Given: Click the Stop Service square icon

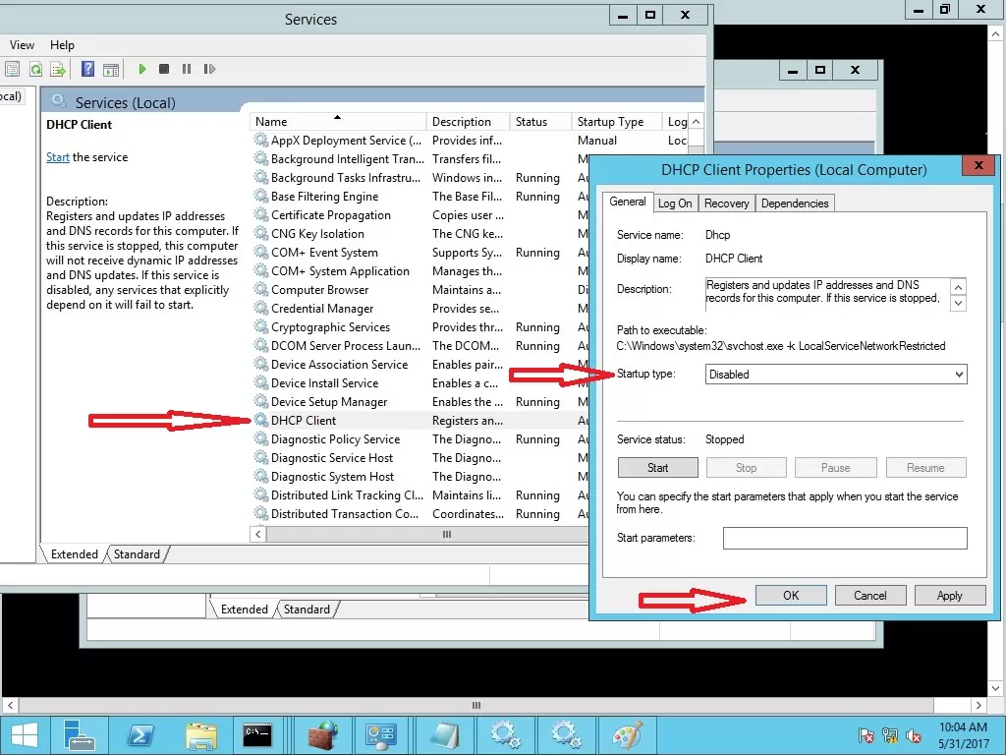Looking at the screenshot, I should click(164, 69).
